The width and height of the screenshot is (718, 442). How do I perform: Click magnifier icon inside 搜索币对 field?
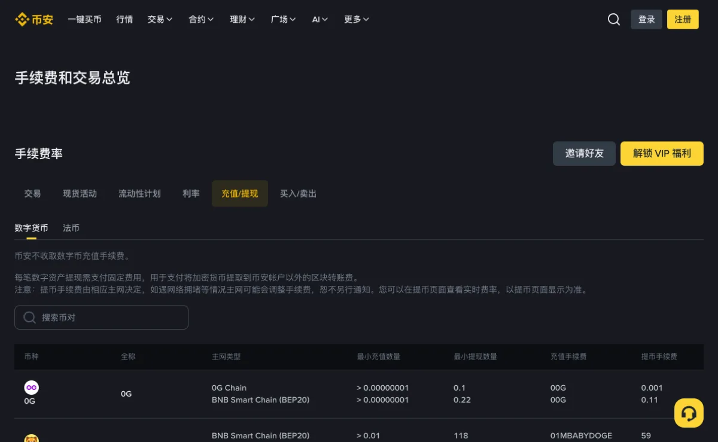click(29, 318)
